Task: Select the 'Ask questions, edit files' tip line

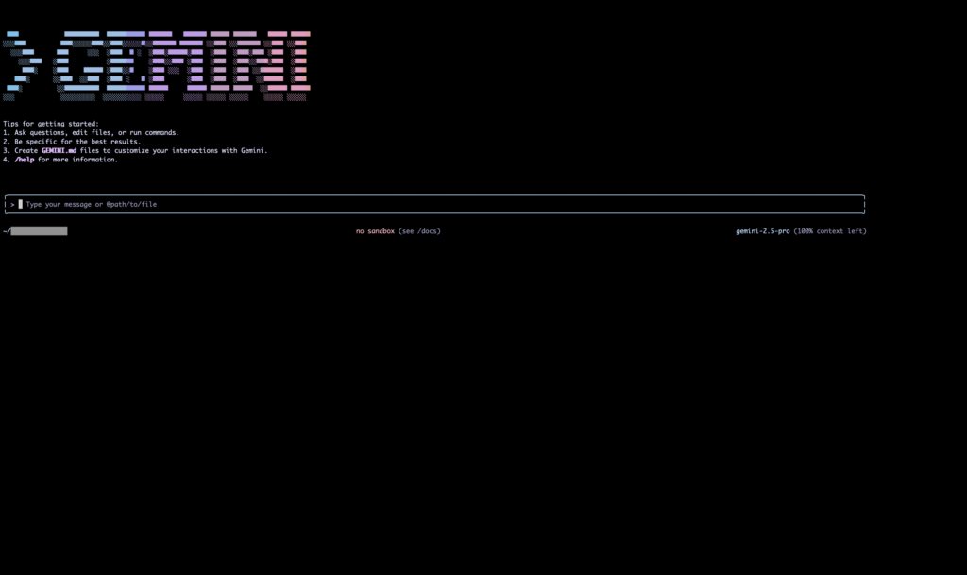Action: [x=91, y=132]
